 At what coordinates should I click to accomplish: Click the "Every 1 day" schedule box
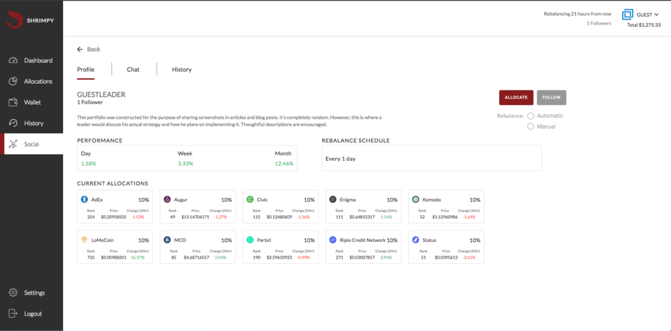click(x=431, y=158)
